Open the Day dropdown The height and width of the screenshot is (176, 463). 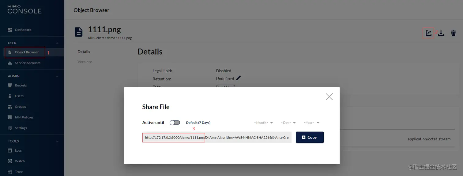point(288,123)
